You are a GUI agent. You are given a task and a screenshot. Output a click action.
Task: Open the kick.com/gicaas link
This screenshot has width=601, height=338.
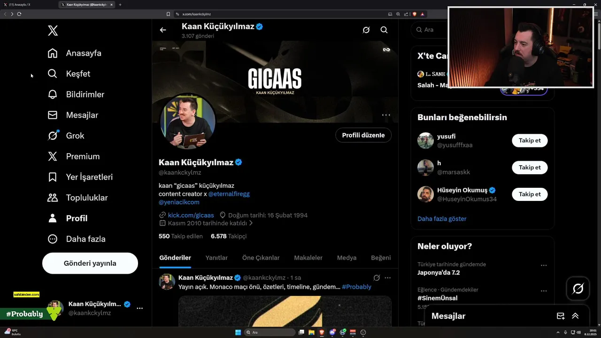point(191,215)
